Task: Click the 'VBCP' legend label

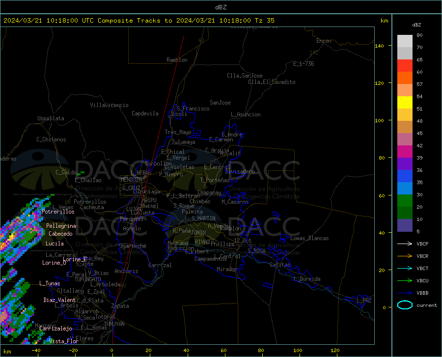Action: pos(422,244)
